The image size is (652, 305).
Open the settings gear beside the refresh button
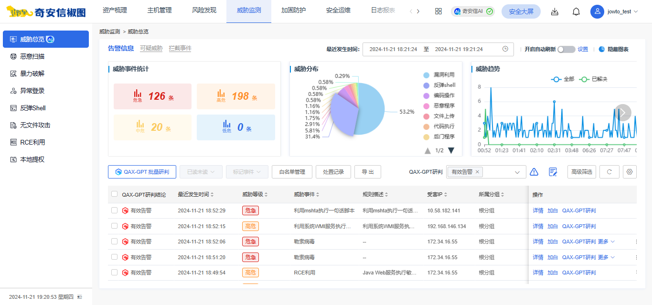click(x=630, y=171)
